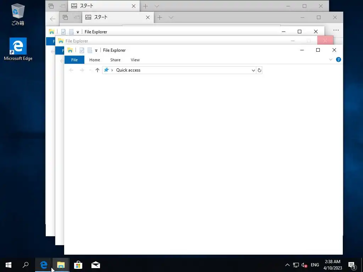
Task: Click the set-aside tabs icon in rearmost Edge window
Action: pyautogui.click(x=51, y=6)
